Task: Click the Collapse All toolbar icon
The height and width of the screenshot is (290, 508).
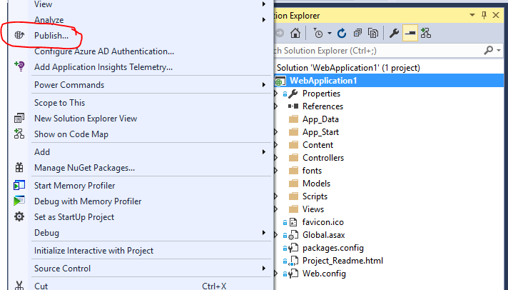Action: pyautogui.click(x=357, y=33)
